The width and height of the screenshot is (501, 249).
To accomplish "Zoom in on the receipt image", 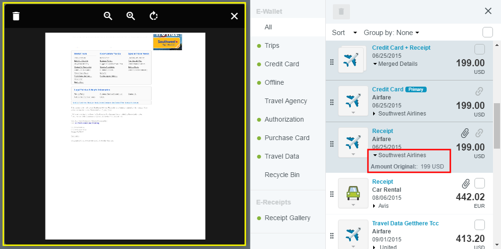I will (x=131, y=16).
